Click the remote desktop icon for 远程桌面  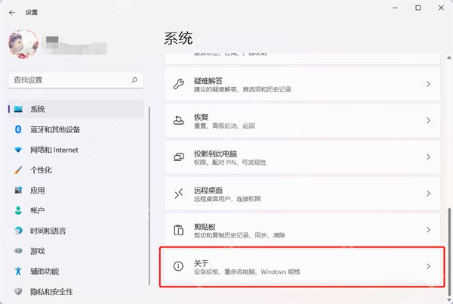click(x=178, y=194)
